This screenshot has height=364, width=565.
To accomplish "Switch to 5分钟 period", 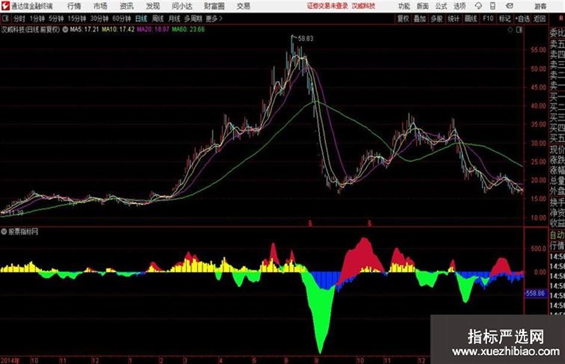I will (56, 19).
